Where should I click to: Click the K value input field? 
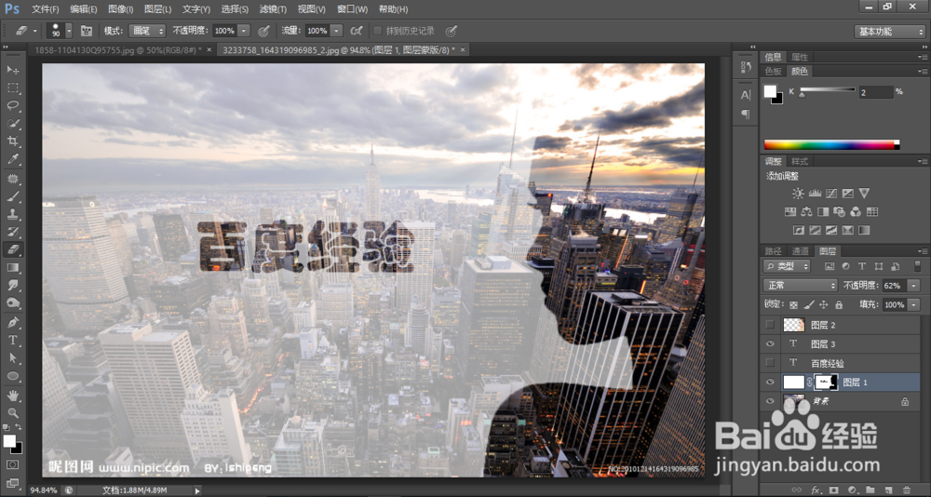[x=876, y=92]
